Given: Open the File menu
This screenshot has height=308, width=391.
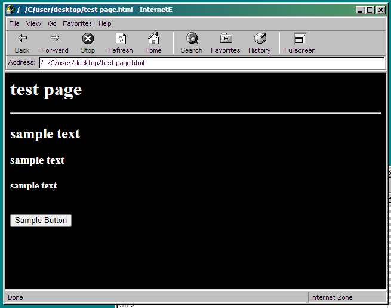Looking at the screenshot, I should pos(14,23).
